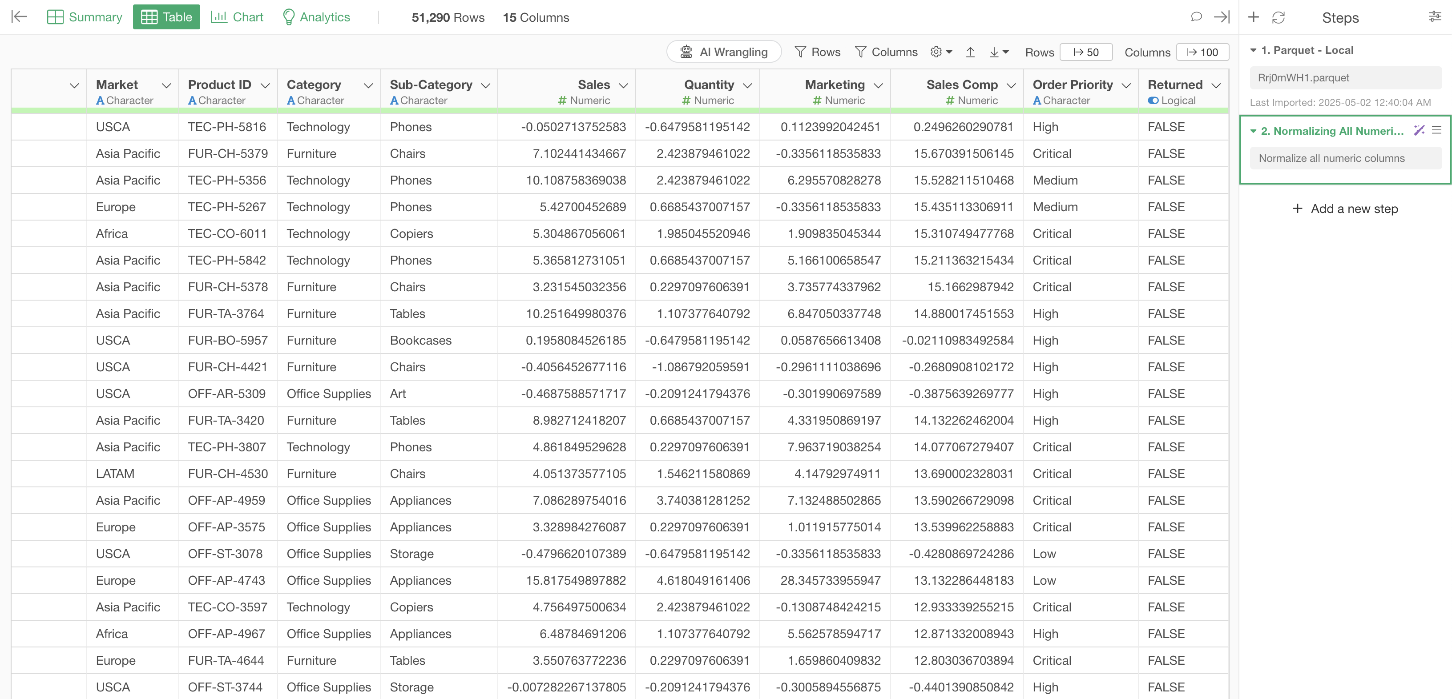Screen dimensions: 1452x699
Task: Collapse the Normalizing All Numeric step
Action: [x=1253, y=131]
